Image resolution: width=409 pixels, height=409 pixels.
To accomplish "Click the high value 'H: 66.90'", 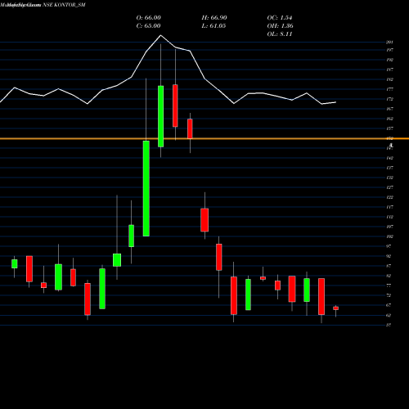I will (x=214, y=17).
